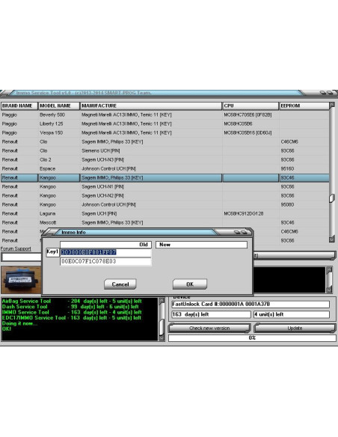The height and width of the screenshot is (437, 338).
Task: Click the 163 day(s) left field
Action: click(x=211, y=314)
